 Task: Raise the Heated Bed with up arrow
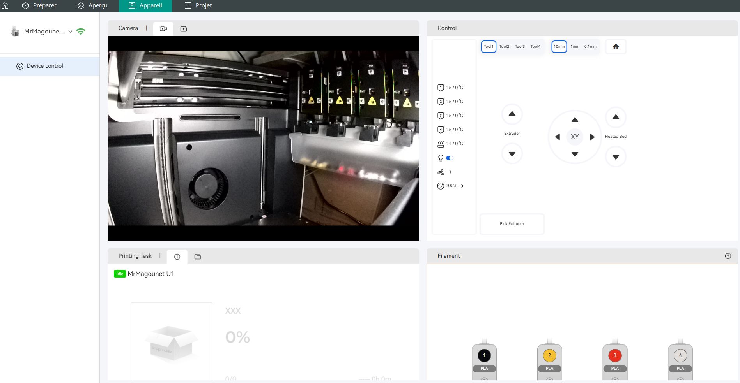pyautogui.click(x=616, y=117)
